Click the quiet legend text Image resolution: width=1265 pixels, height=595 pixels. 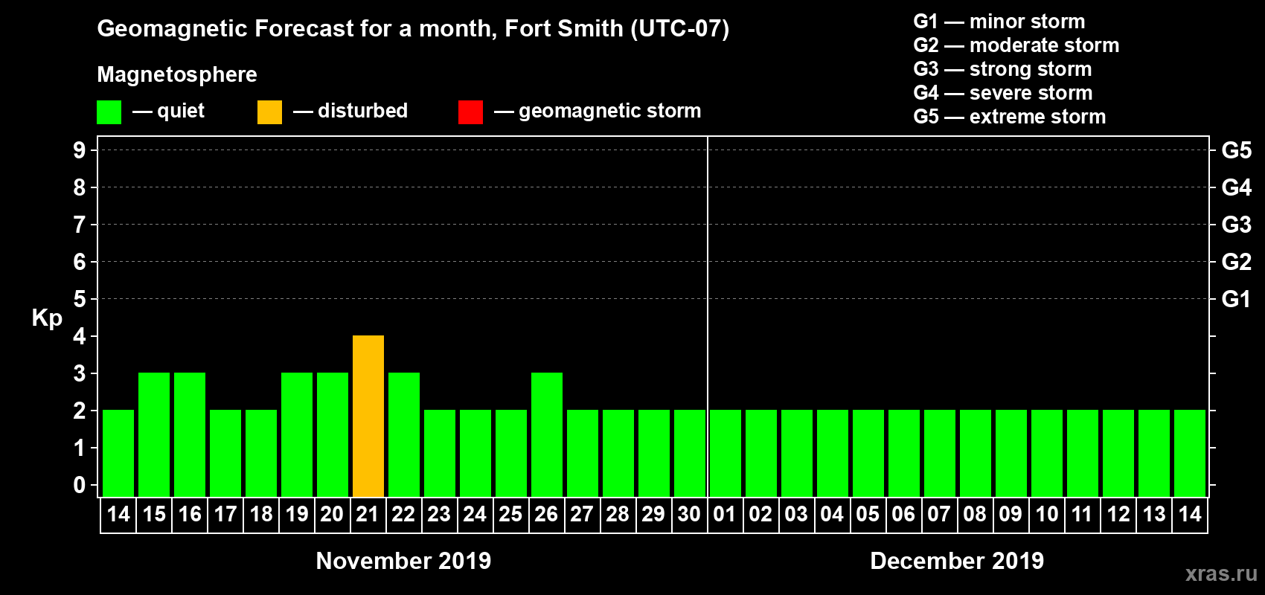[181, 112]
